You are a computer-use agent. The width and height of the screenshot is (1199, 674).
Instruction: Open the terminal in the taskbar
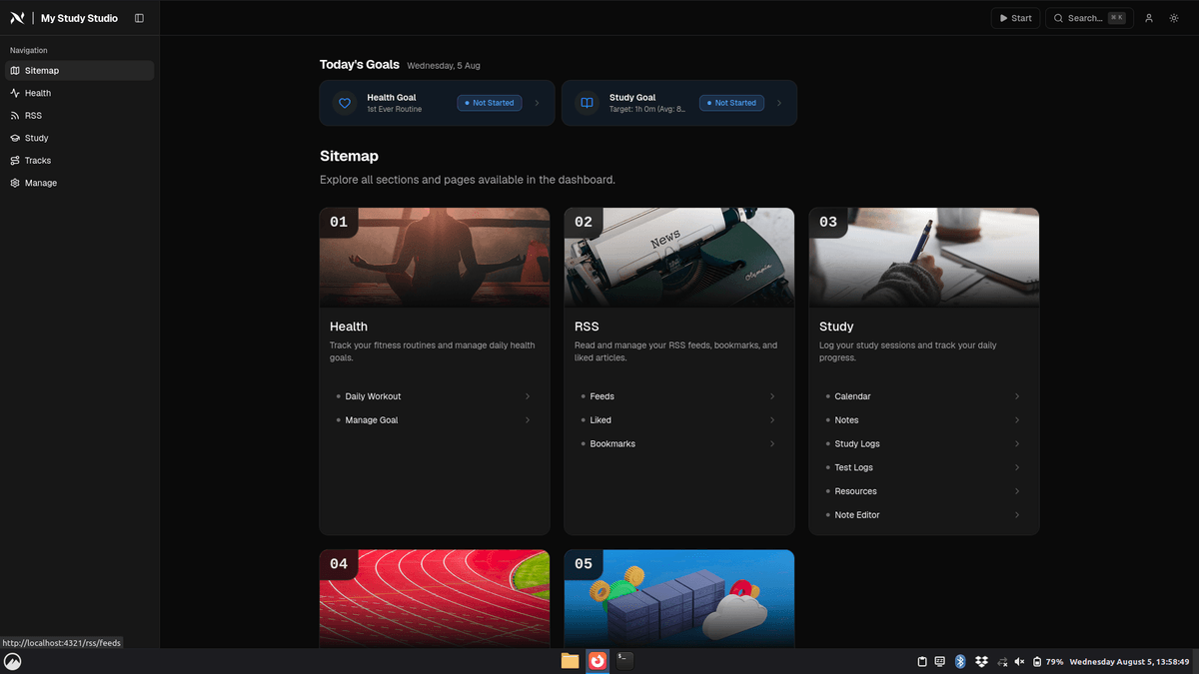pyautogui.click(x=624, y=661)
